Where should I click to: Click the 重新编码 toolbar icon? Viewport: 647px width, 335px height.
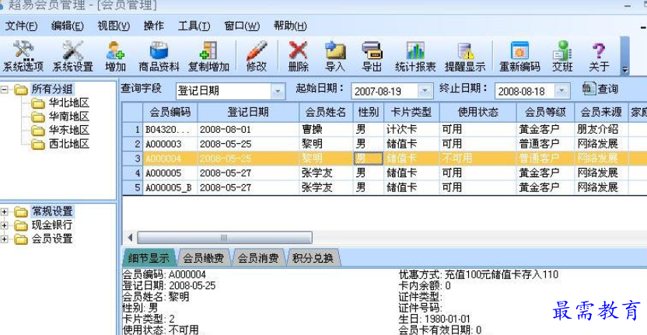click(x=519, y=57)
